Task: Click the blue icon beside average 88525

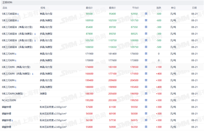Action: [146, 34]
